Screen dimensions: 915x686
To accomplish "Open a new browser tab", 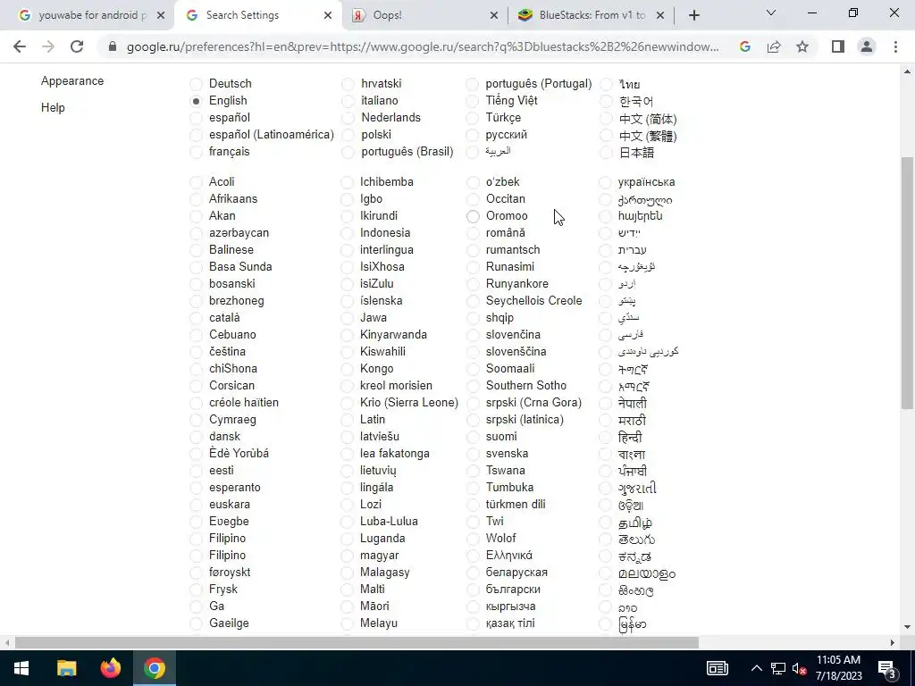I will [x=693, y=15].
